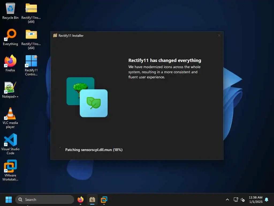Screen dimensions: 274x206
Task: Click the 'Rectify11 has changed everything' heading
Action: coord(165,60)
